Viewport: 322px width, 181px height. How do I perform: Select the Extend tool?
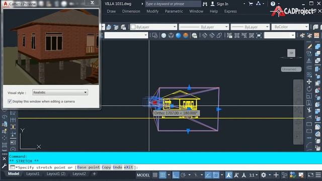point(309,117)
